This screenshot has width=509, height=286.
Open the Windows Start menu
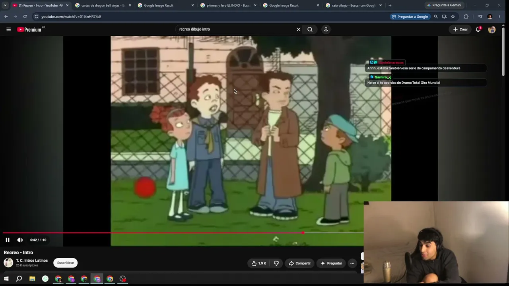[6, 279]
